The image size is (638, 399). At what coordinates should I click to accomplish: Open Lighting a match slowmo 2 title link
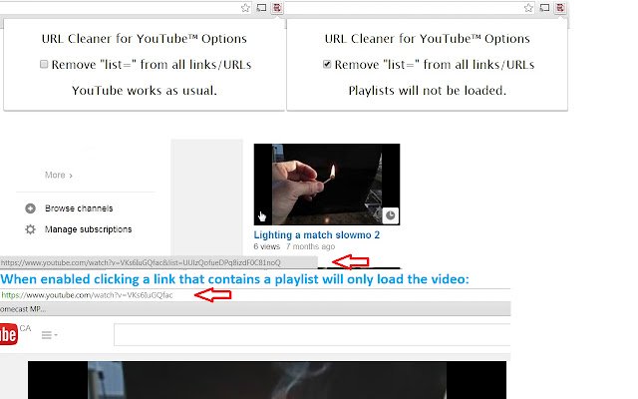(317, 235)
